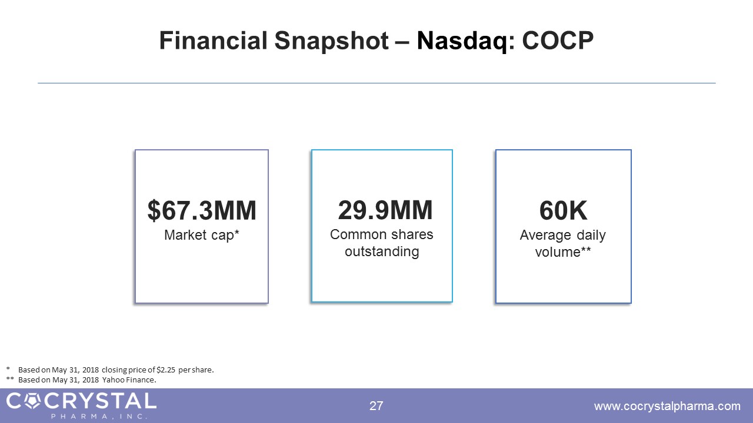Click empty space below "volume**" in right box
Screen dimensions: 753x423
[563, 280]
